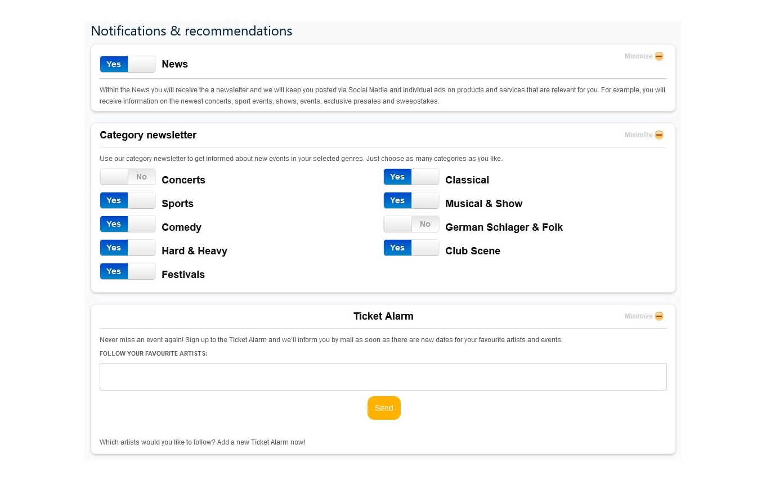Click Minimize text in Ticket Alarm panel
766x480 pixels.
click(638, 316)
